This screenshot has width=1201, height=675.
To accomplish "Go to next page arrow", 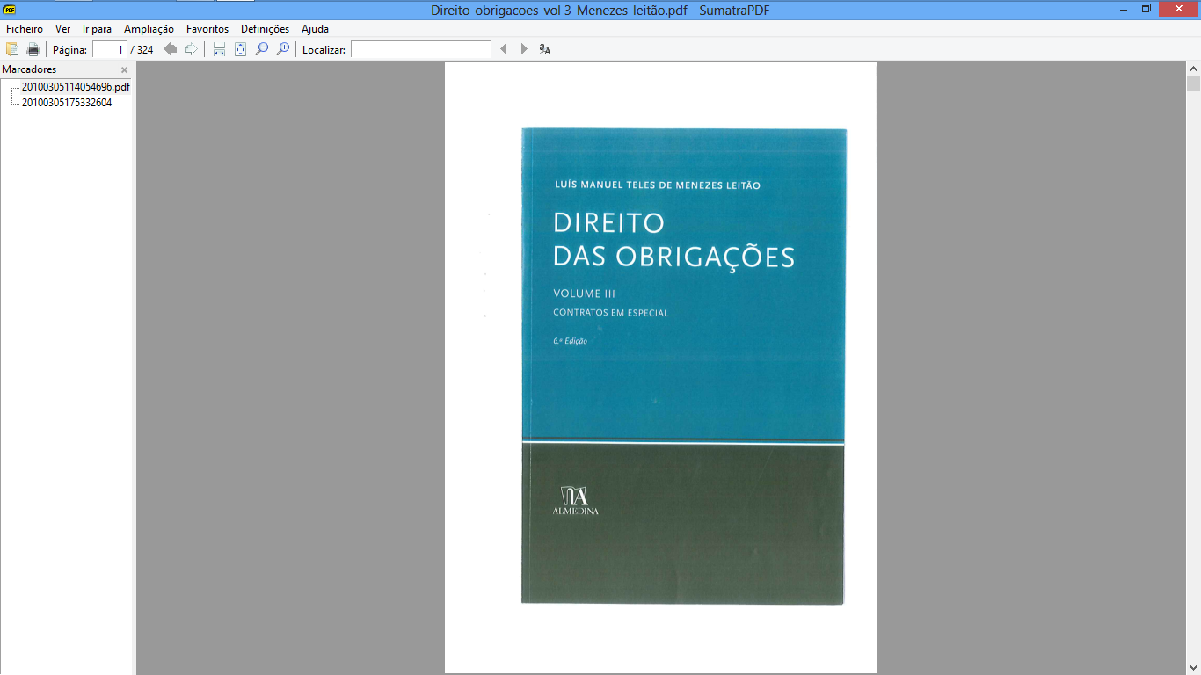I will point(191,49).
